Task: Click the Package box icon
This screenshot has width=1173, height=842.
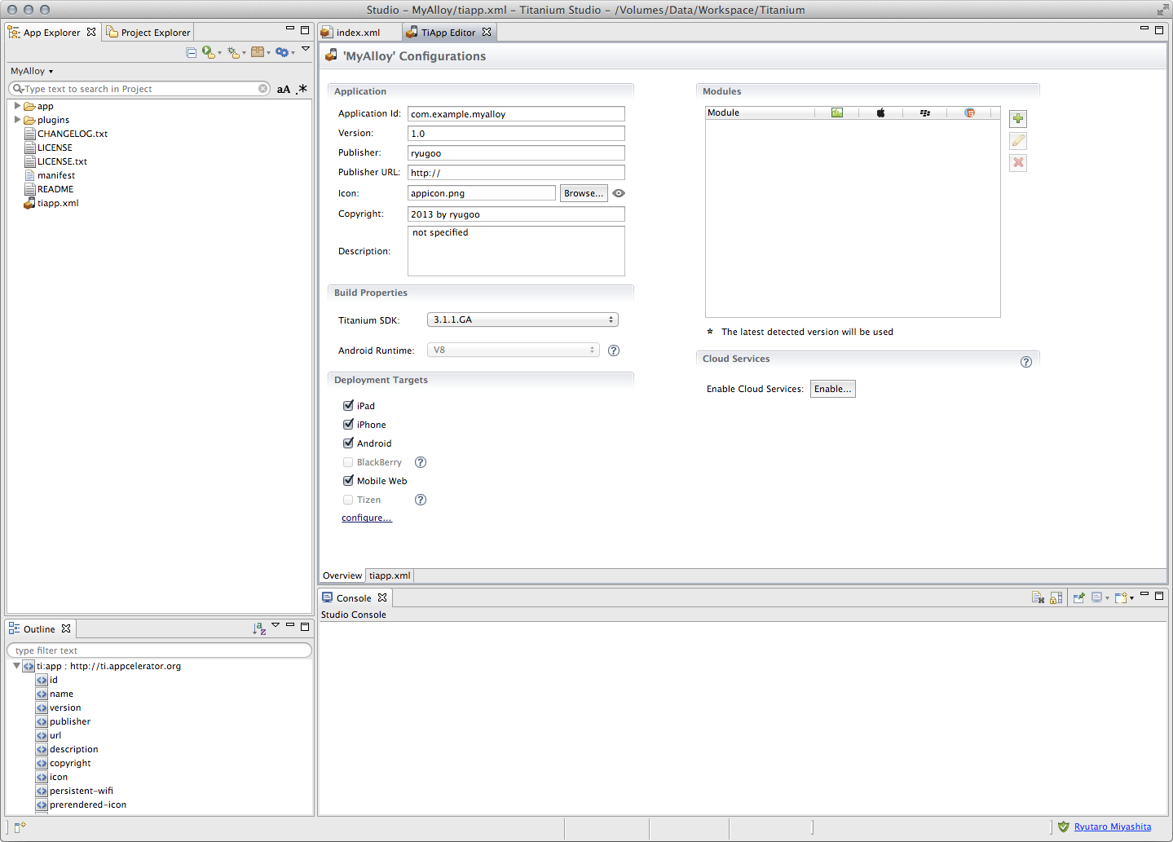Action: tap(258, 52)
